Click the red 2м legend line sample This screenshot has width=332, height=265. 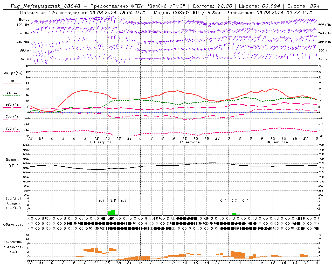12,84
